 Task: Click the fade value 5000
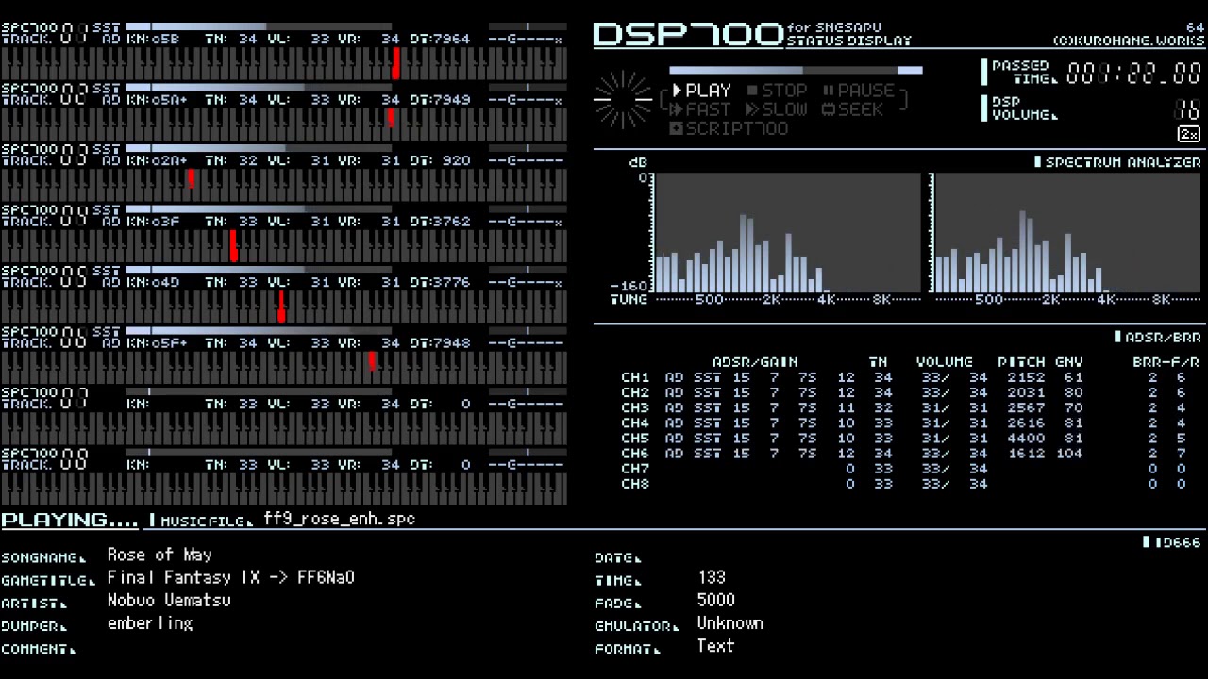(715, 600)
